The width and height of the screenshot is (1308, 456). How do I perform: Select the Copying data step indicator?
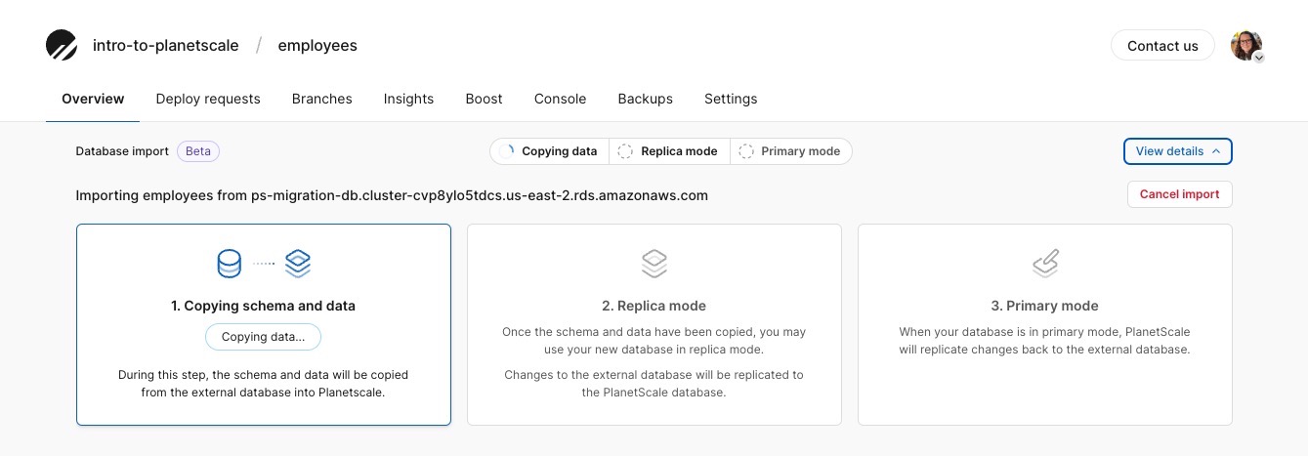pyautogui.click(x=549, y=151)
